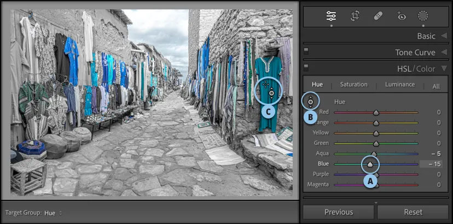453x224 pixels.
Task: Select the Crop and rotate tool
Action: pos(355,16)
